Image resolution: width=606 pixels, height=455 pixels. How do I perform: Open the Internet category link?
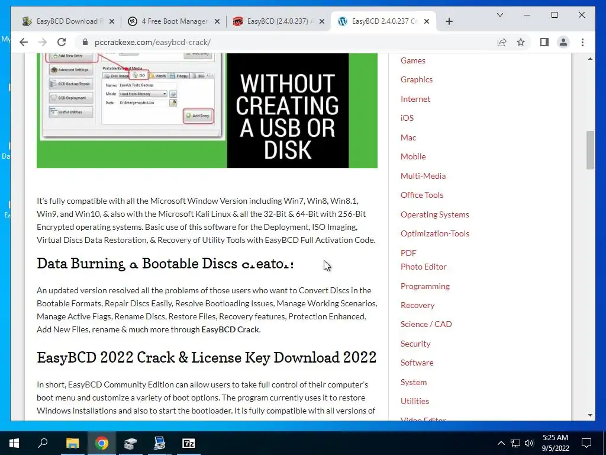[x=415, y=99]
